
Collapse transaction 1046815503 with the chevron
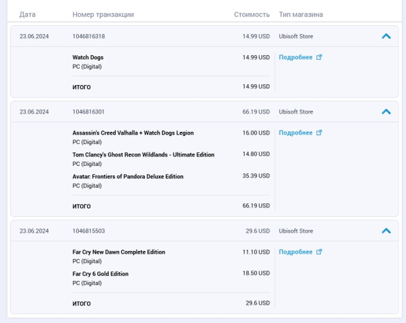(386, 231)
